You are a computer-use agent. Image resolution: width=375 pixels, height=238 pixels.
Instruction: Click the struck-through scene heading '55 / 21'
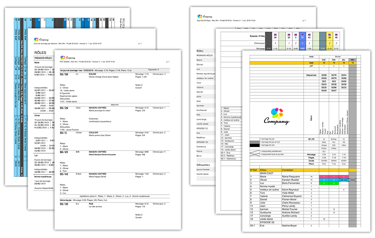(x=64, y=152)
